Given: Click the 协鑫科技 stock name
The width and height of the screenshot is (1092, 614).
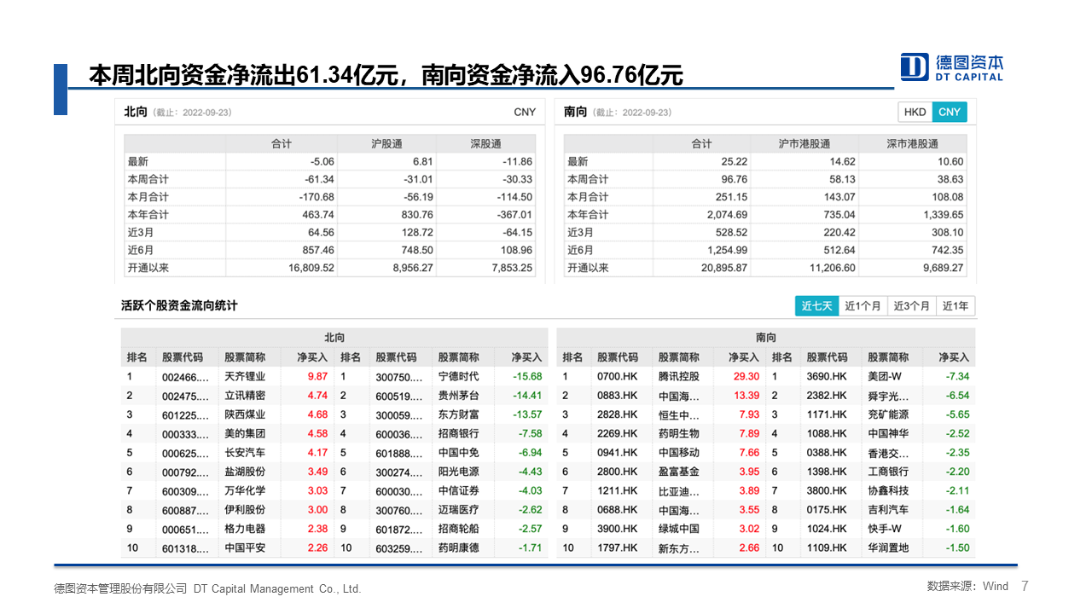Looking at the screenshot, I should coord(889,490).
